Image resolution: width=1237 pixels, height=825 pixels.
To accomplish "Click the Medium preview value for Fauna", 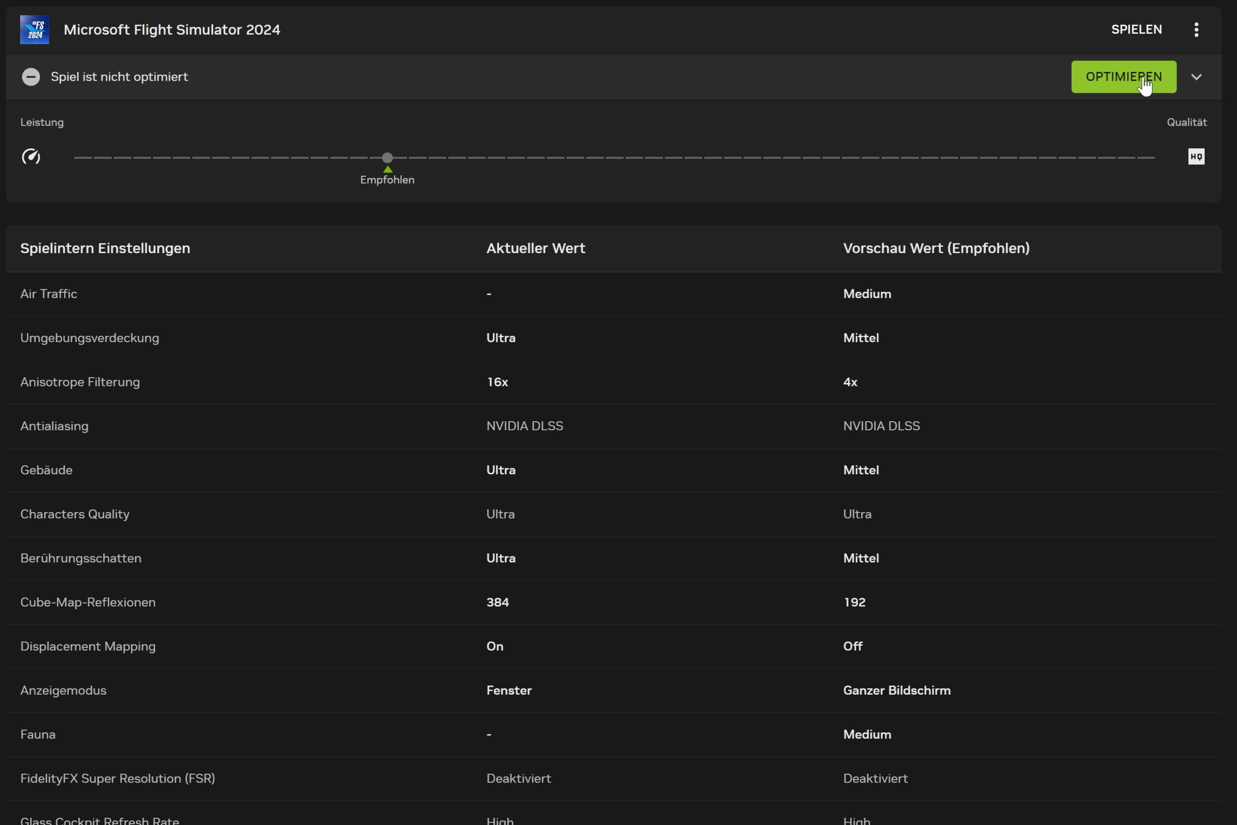I will (867, 735).
